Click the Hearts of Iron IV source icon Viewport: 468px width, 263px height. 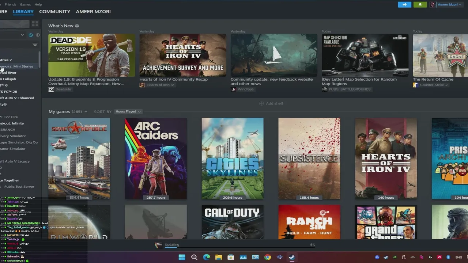(142, 85)
